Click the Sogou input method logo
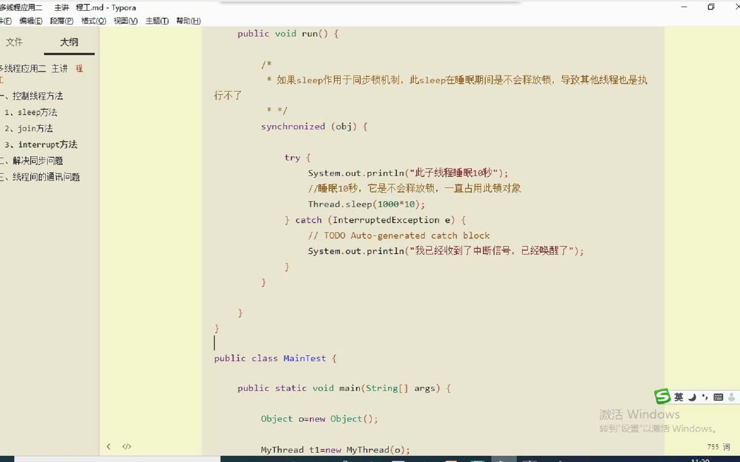 tap(662, 396)
